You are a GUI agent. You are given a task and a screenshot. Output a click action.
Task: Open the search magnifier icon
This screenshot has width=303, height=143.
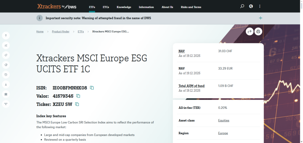242,6
